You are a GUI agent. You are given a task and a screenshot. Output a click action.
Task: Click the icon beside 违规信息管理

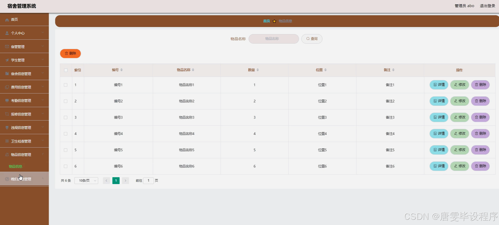coord(7,128)
